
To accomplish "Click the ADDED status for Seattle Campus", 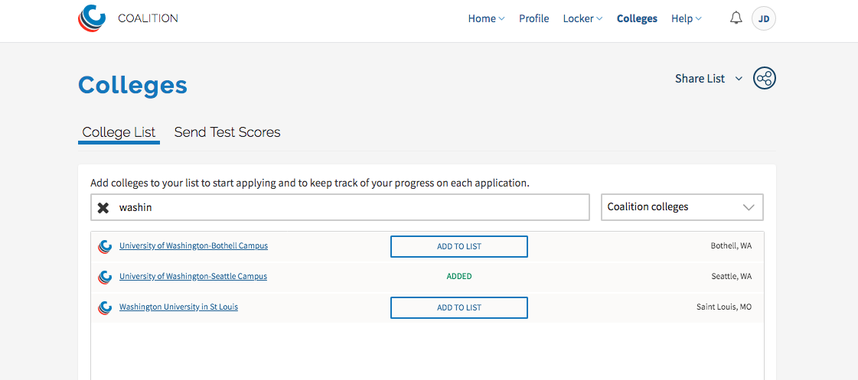I will [459, 277].
